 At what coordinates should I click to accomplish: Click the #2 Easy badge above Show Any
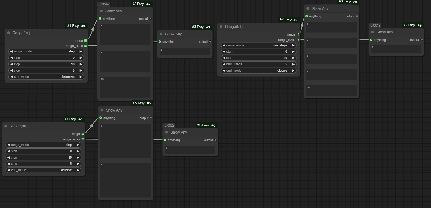coord(141,4)
